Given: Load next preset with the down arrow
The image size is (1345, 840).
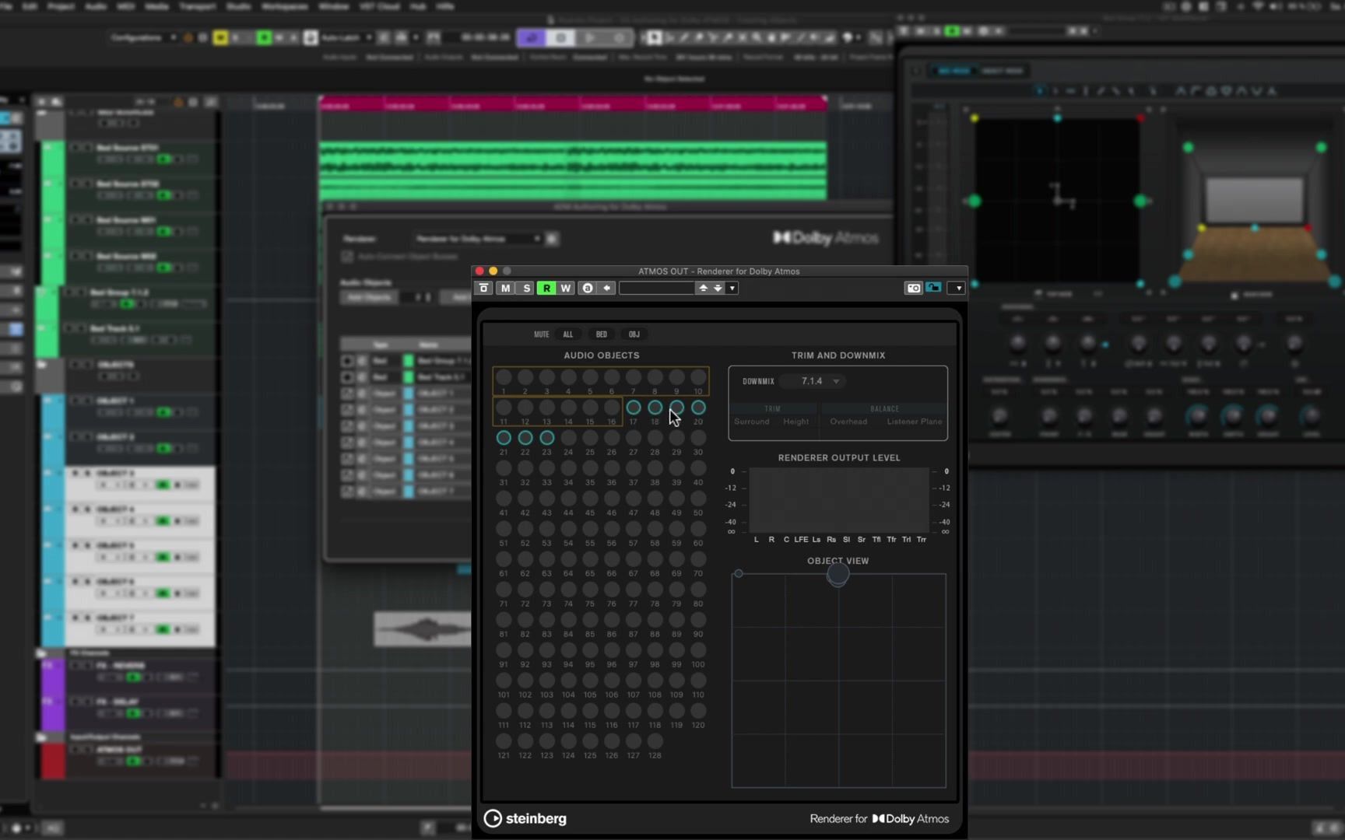Looking at the screenshot, I should (x=718, y=289).
